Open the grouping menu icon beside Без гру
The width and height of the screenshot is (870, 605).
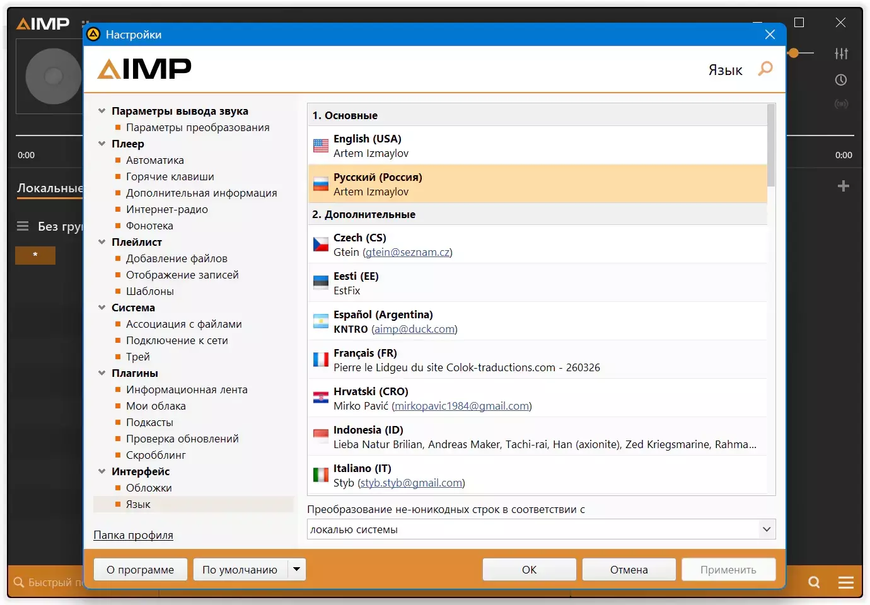23,226
